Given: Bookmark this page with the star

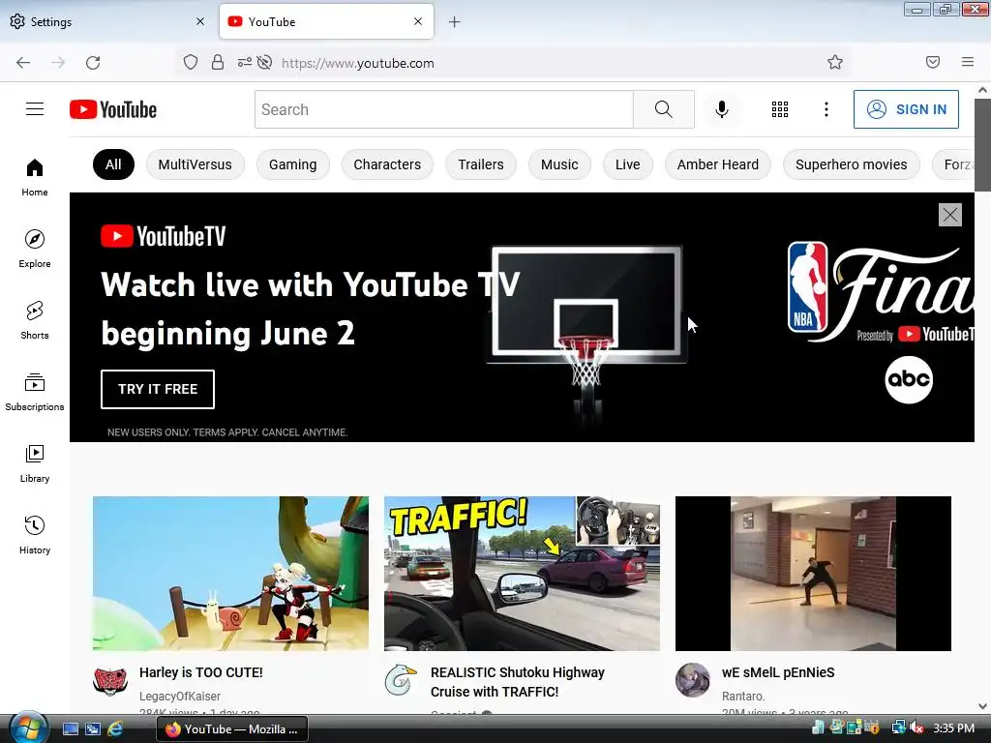Looking at the screenshot, I should (835, 62).
